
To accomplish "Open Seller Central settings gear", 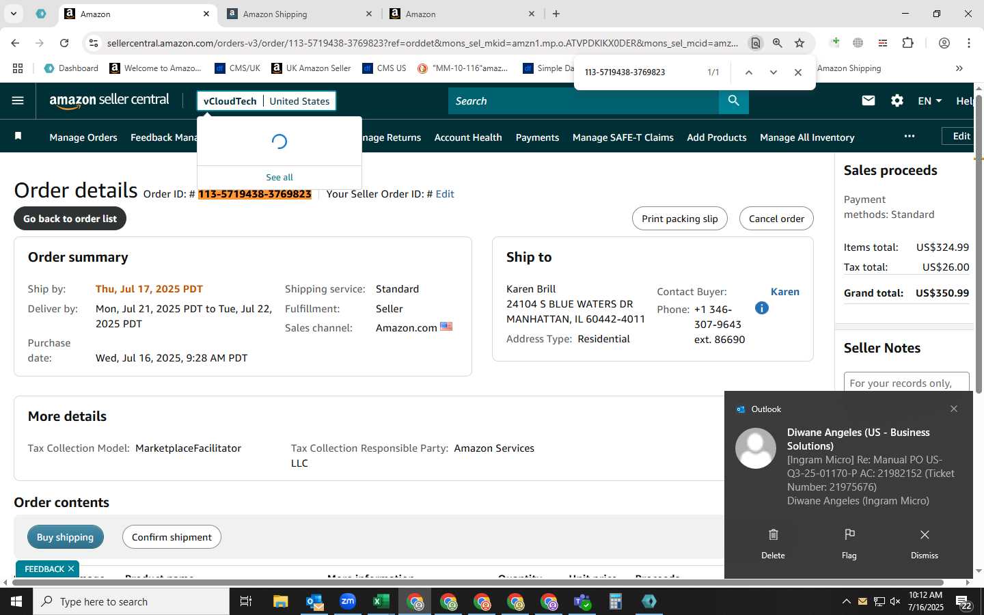I will [x=897, y=100].
